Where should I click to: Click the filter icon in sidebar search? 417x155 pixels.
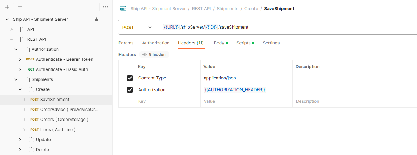[20, 7]
